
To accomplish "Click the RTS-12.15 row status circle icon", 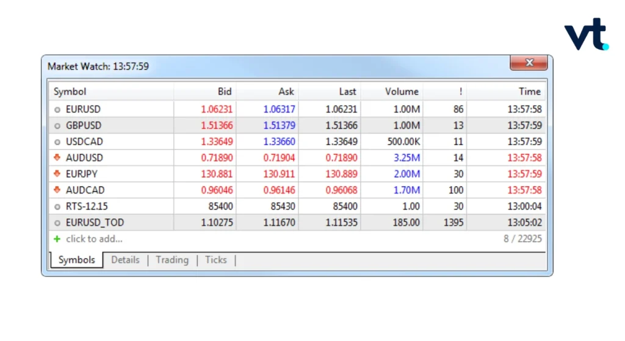I will pyautogui.click(x=57, y=207).
